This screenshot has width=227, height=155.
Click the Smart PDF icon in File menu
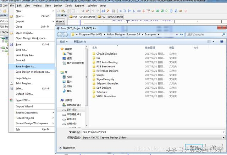point(11,100)
